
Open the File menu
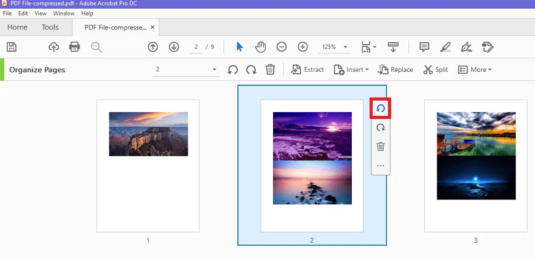(7, 13)
